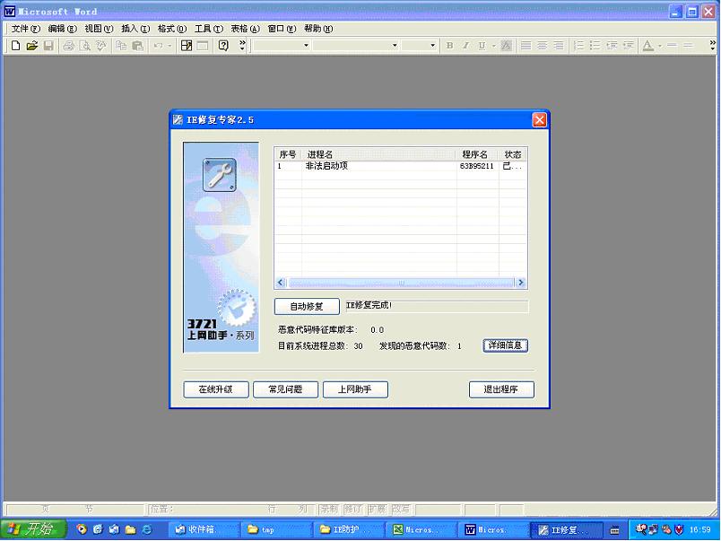Run the spelling check toolbar icon
721x541 pixels.
point(100,46)
